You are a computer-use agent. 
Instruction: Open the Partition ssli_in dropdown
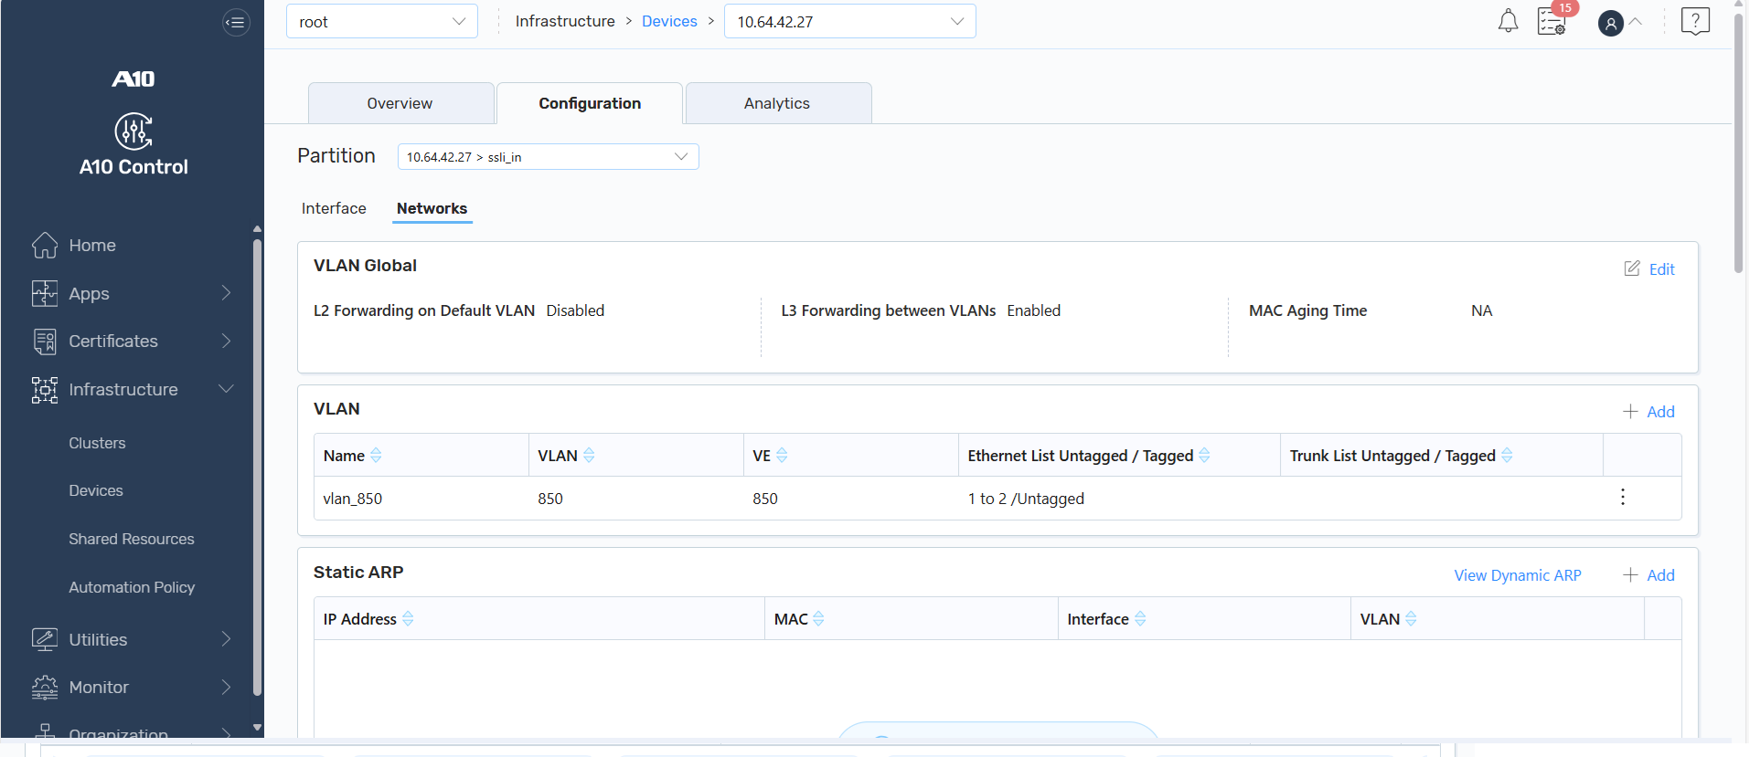point(549,157)
